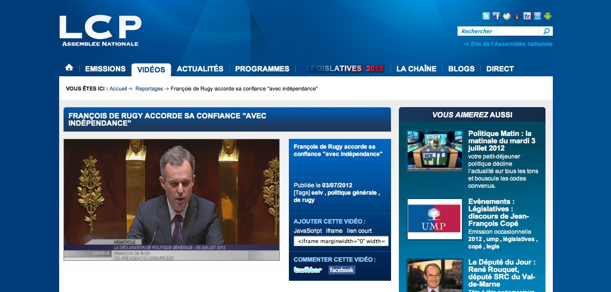Follow the Reportages breadcrumb link
The image size is (611, 292).
point(149,89)
